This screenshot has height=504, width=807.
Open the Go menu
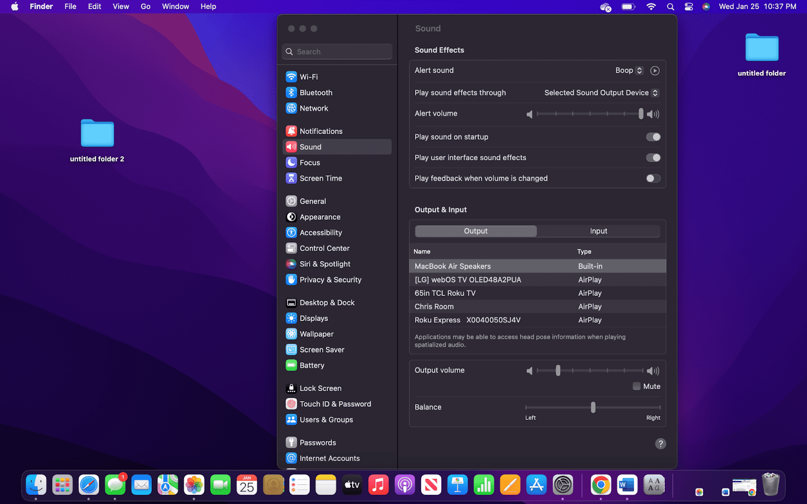click(145, 7)
